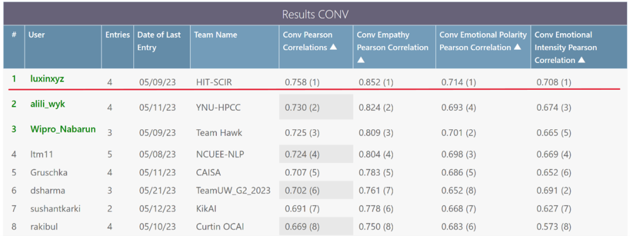Click sort triangle under Conv Empathy Pearson Correlation
Image resolution: width=630 pixels, height=236 pixels.
(x=361, y=60)
